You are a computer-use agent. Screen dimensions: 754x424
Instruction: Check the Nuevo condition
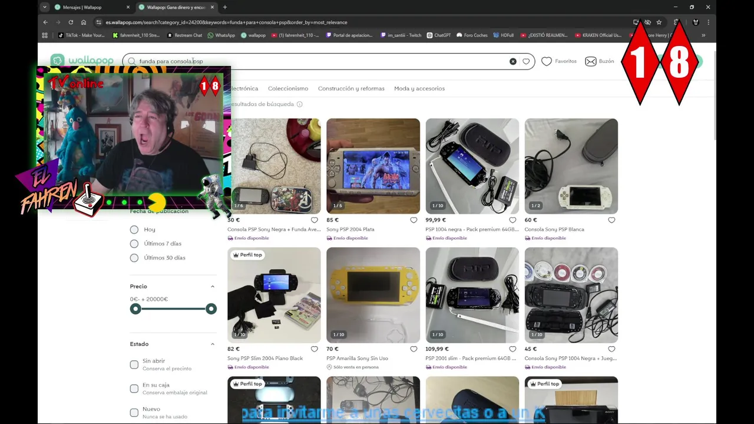coord(134,413)
